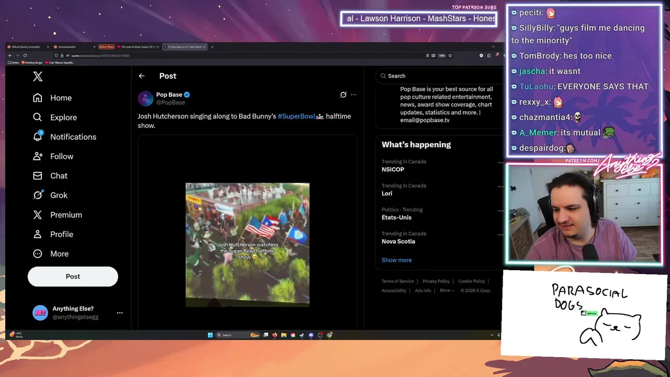Open the @PopBase handle link
Screen dimensions: 670x377
pos(171,103)
